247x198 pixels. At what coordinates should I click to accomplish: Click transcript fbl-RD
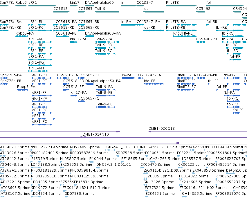[x=234, y=54]
